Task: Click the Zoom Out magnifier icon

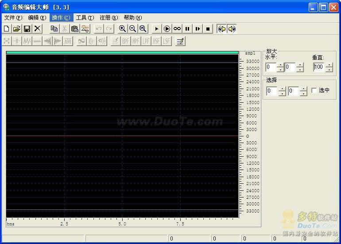Action: (132, 29)
